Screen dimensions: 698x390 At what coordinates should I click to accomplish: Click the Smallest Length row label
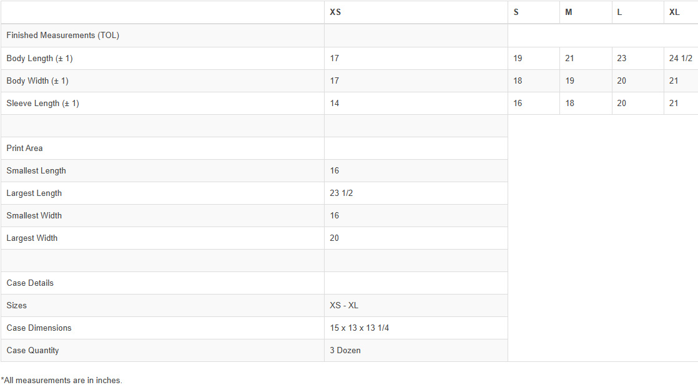(36, 171)
